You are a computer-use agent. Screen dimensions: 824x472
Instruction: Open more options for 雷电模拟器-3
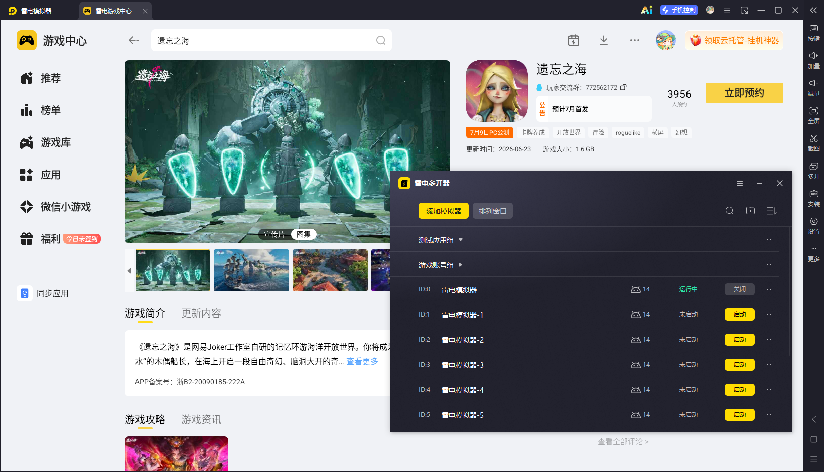[769, 365]
